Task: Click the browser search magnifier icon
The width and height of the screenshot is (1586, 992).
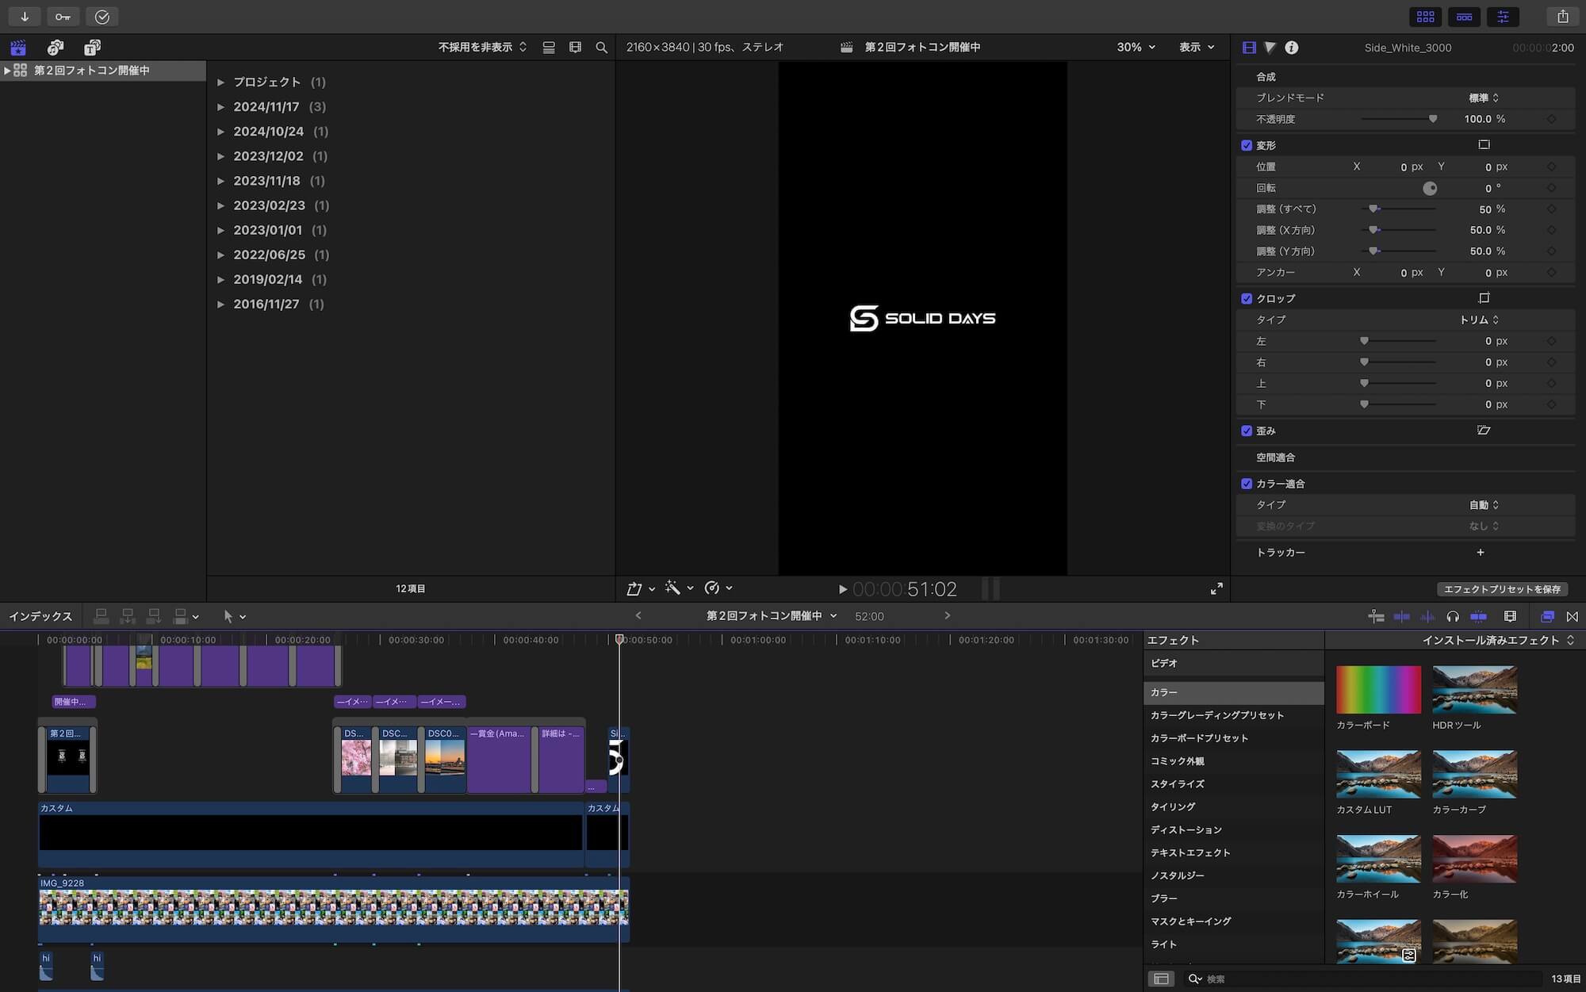Action: [602, 48]
